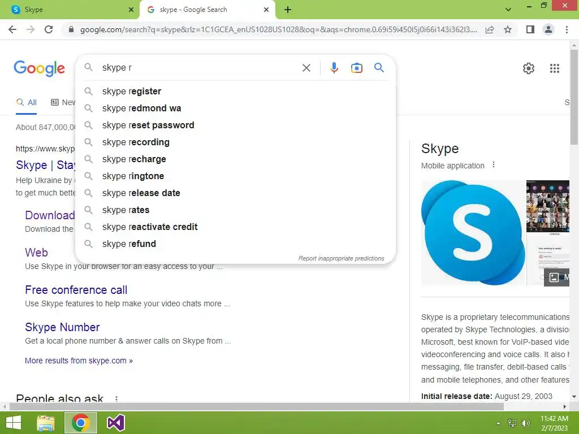The height and width of the screenshot is (434, 579).
Task: Click the Google logo
Action: click(x=39, y=68)
